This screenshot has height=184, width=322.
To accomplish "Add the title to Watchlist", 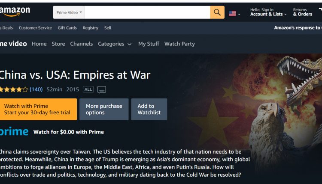I will tap(149, 109).
